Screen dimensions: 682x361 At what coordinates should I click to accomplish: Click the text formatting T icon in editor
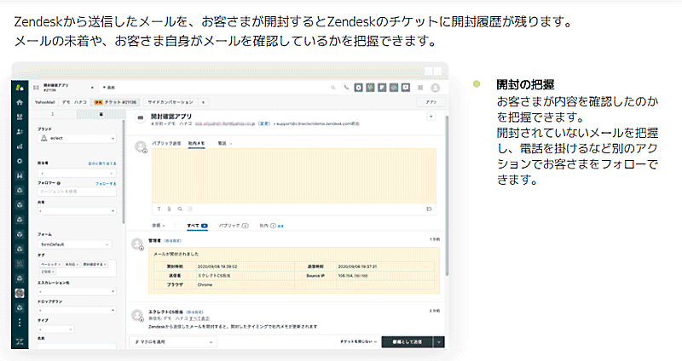158,208
